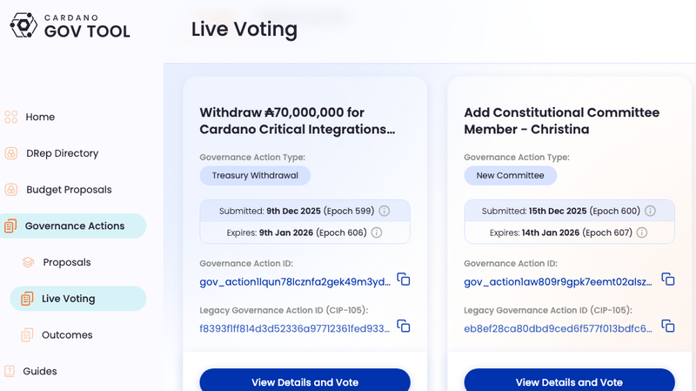Open the Withdraw ₳70,000,000 proposal title
Screen dimensions: 696x391
(x=297, y=121)
